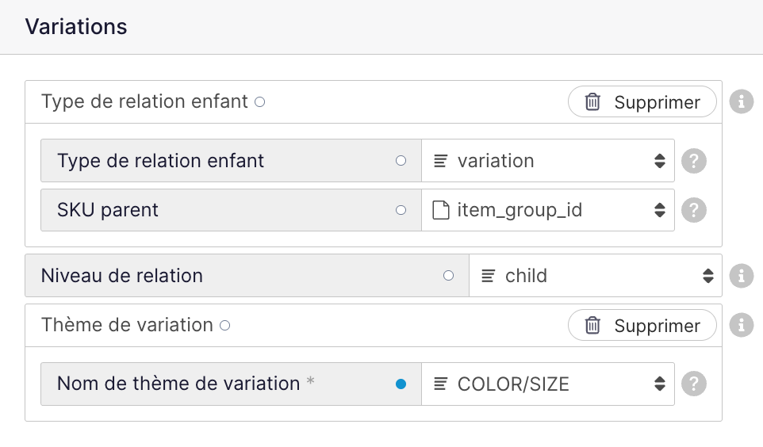Click the Variations section heading

[x=76, y=26]
